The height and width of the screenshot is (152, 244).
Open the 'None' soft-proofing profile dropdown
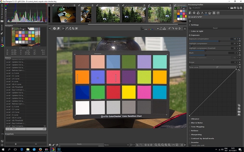(x=116, y=145)
